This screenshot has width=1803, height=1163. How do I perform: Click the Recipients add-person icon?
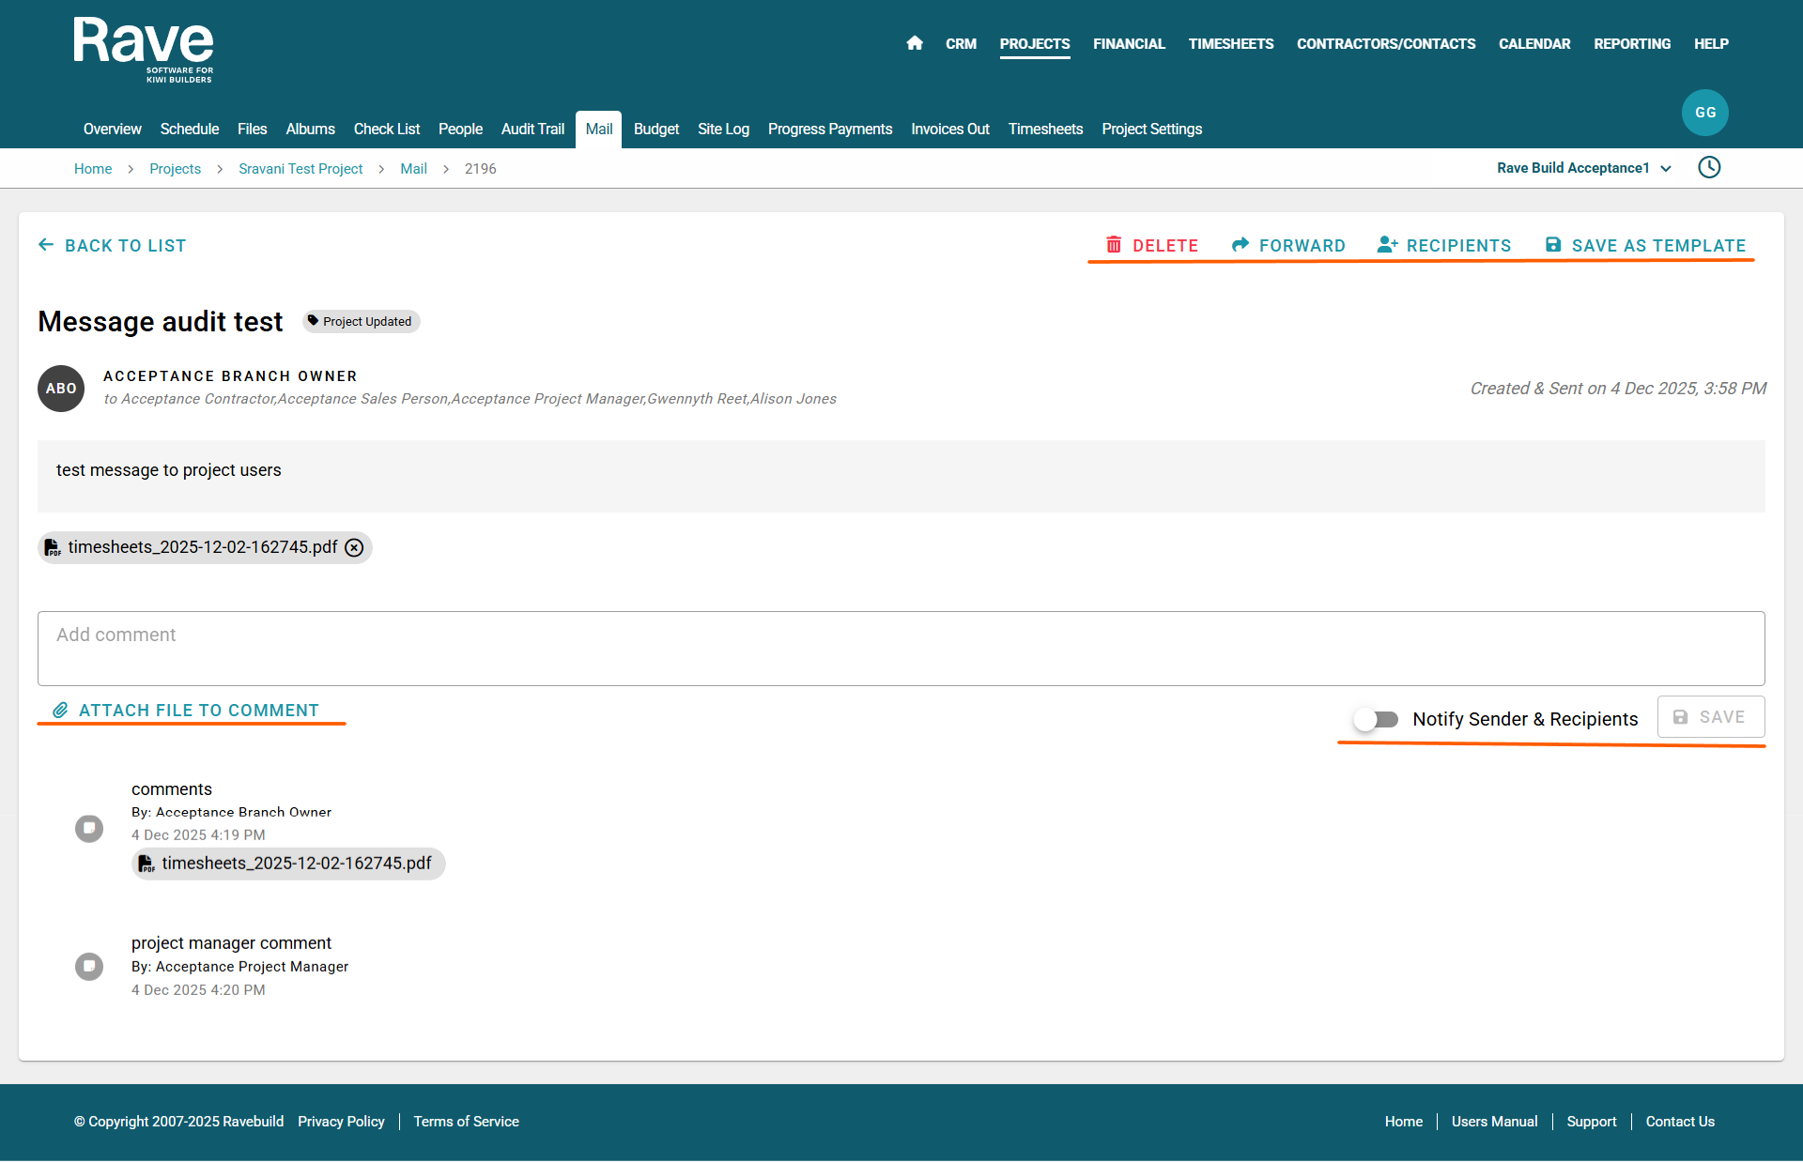[x=1387, y=245]
